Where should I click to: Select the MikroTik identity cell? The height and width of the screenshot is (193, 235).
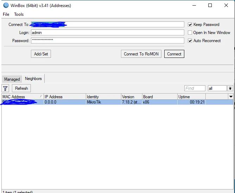pos(103,102)
